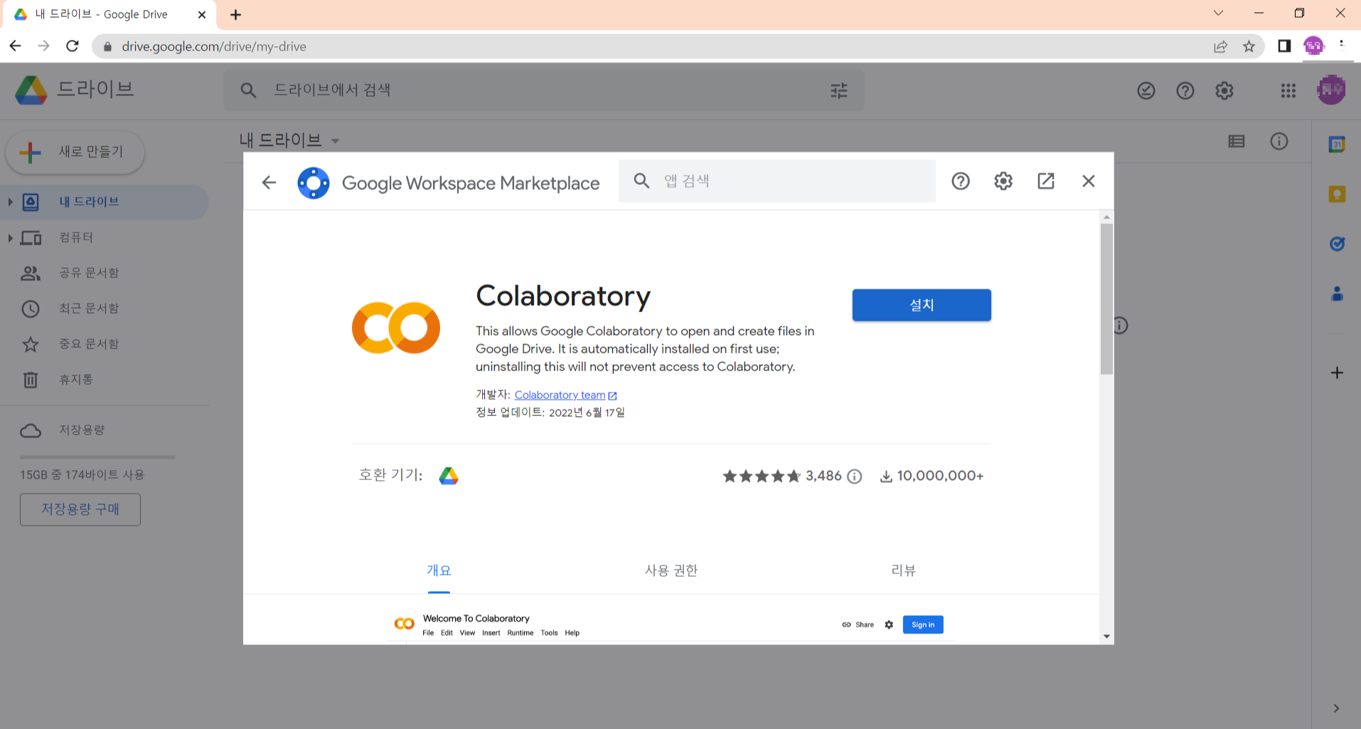Click the Google Workspace Marketplace logo
This screenshot has height=729, width=1361.
(314, 183)
